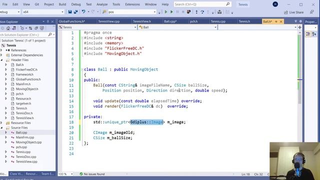Click Show All Files icon

[42, 28]
